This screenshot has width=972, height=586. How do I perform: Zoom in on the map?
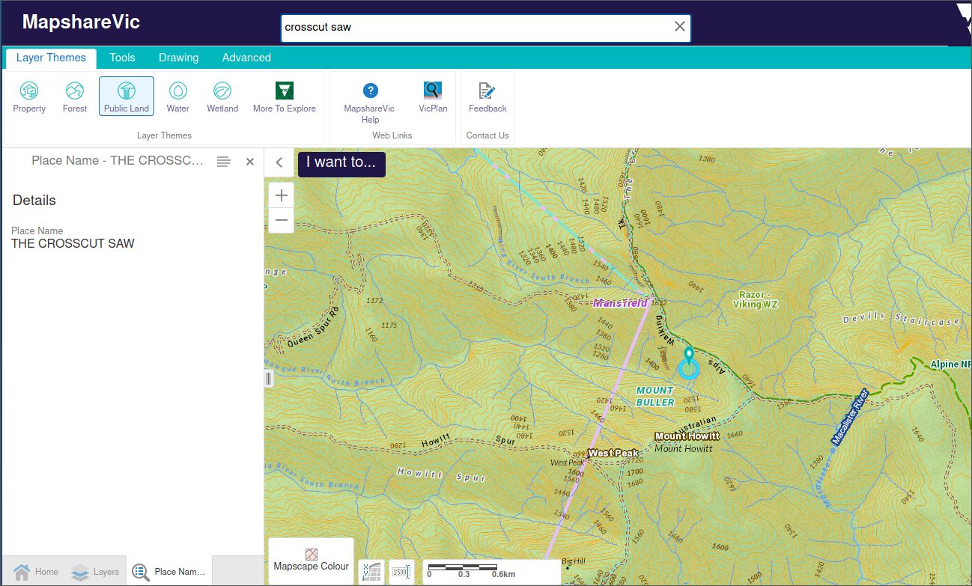tap(282, 195)
